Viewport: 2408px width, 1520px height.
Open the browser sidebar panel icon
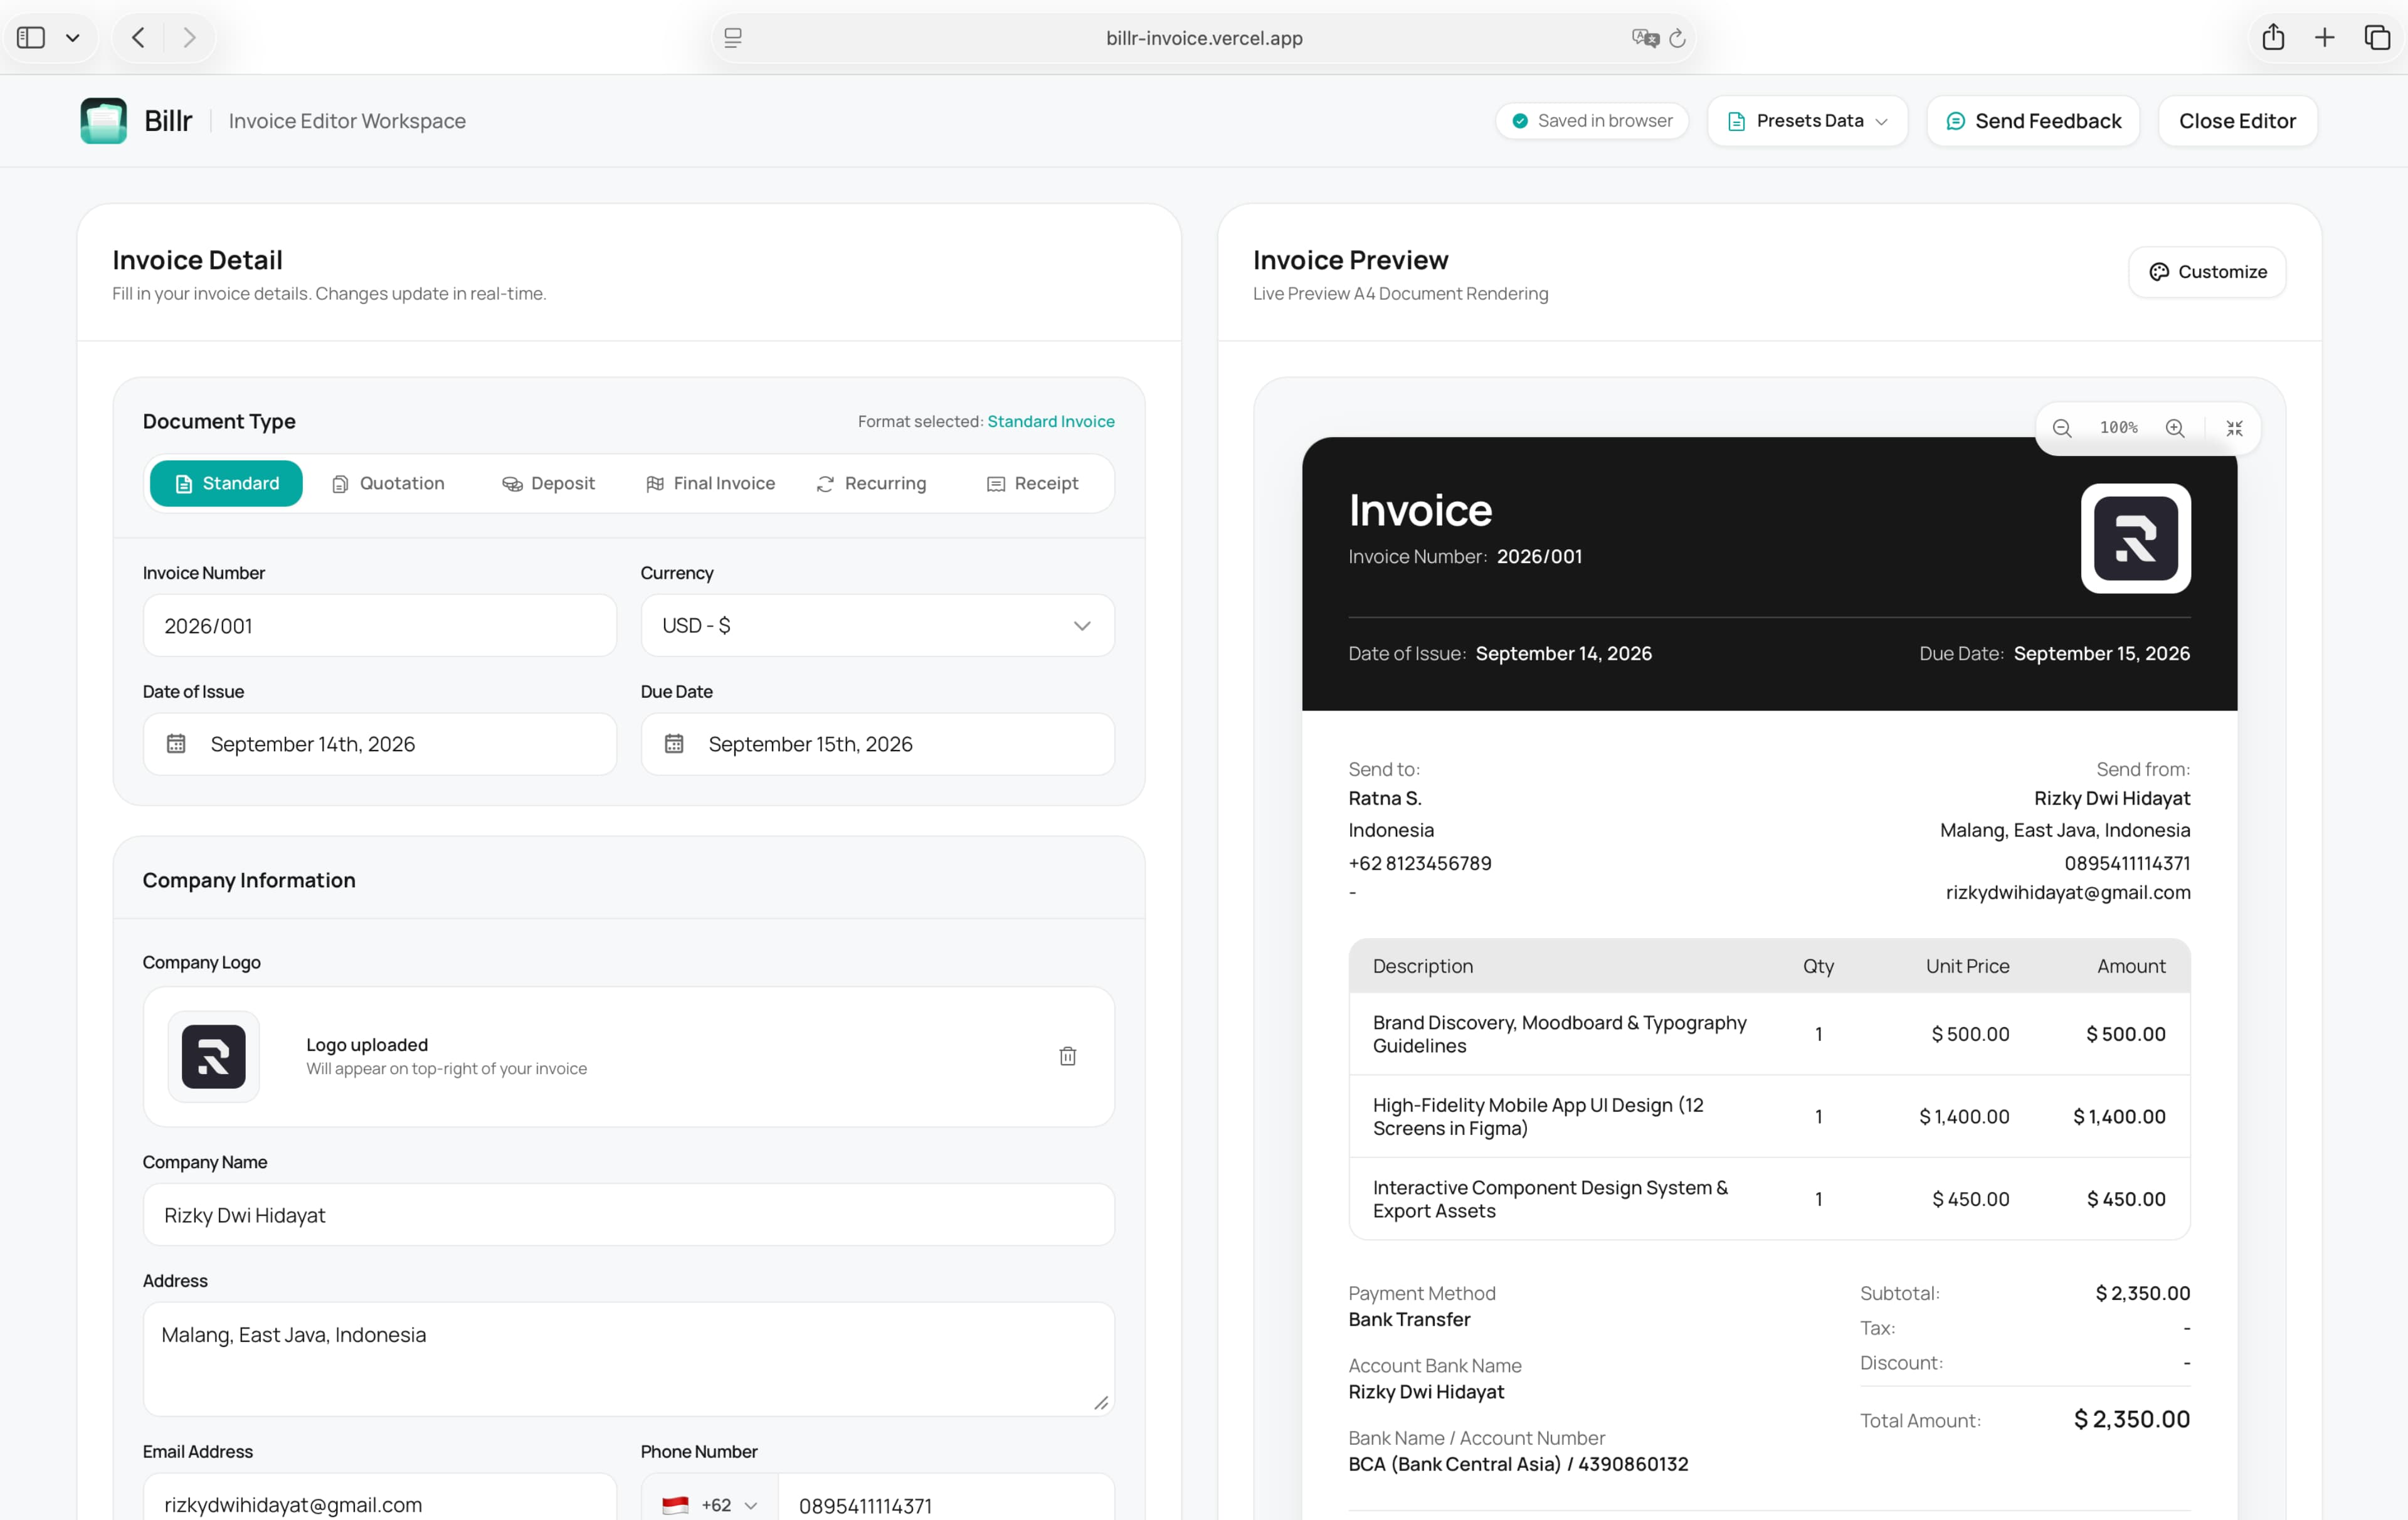pos(31,38)
